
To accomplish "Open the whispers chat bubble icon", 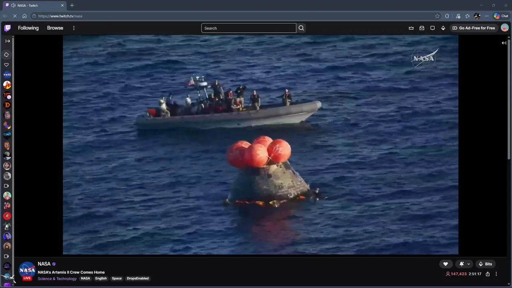I will click(432, 28).
